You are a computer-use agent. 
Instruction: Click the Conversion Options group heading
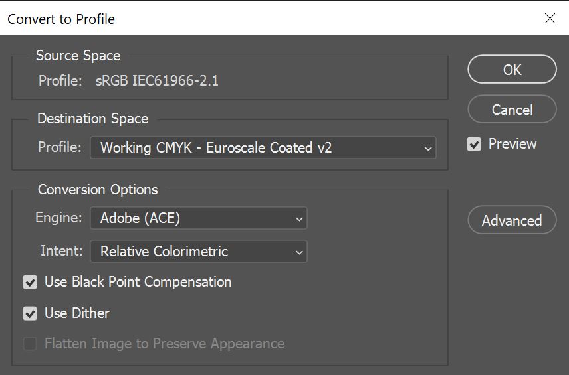click(x=98, y=190)
